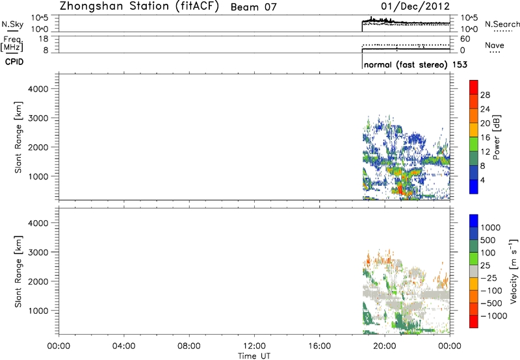Click the 16:00 time tick label
The width and height of the screenshot is (520, 360).
click(319, 346)
